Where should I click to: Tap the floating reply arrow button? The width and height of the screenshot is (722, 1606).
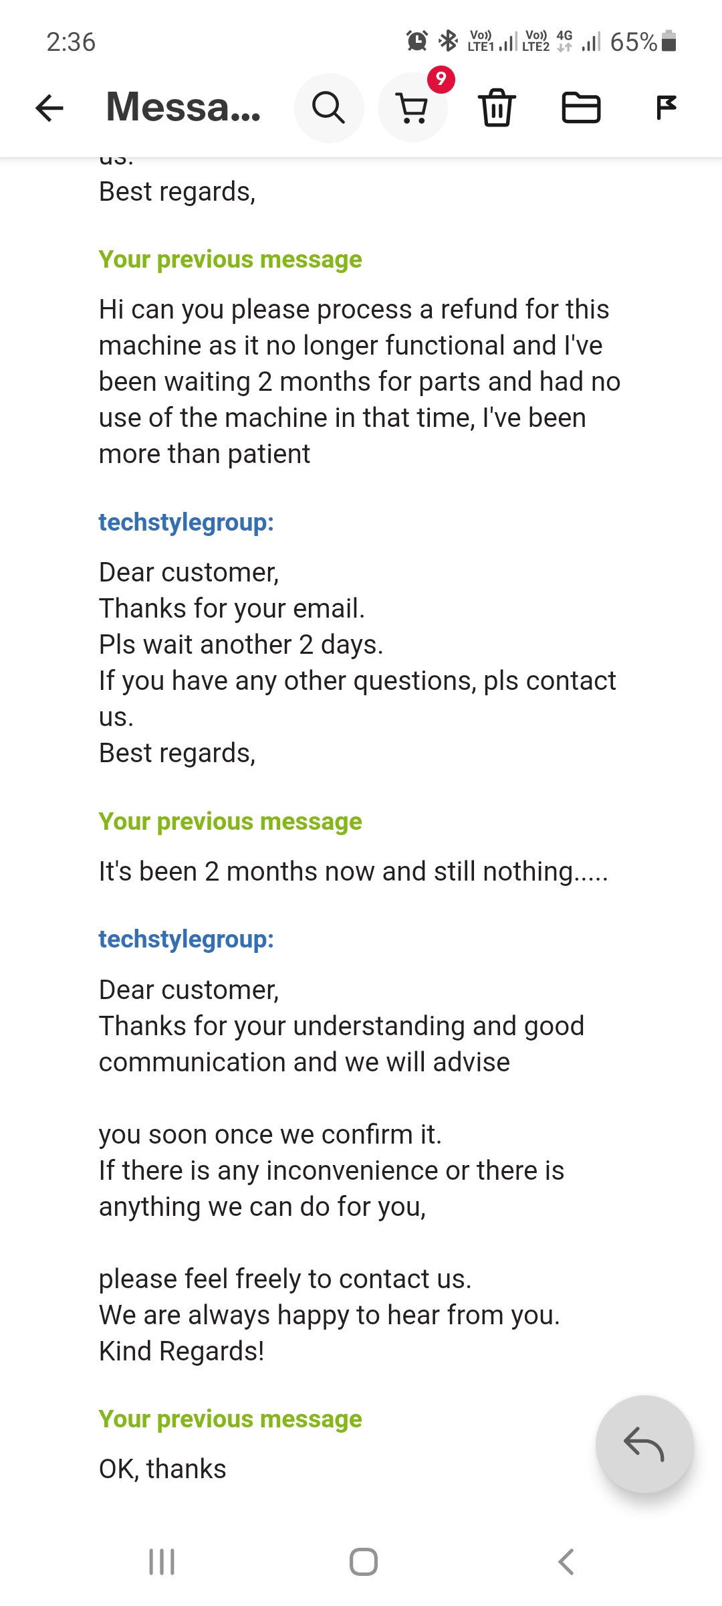pyautogui.click(x=644, y=1443)
